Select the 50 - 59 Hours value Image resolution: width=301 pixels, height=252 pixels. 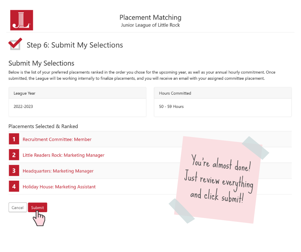tap(171, 106)
